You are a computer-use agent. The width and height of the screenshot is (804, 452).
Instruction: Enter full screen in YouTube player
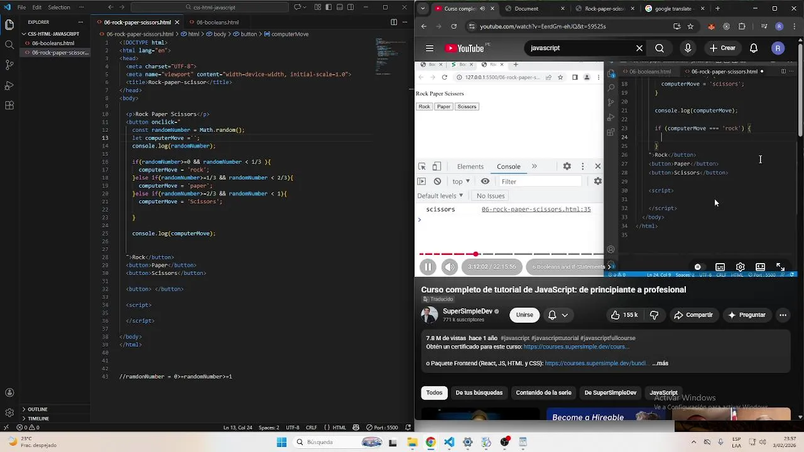(x=780, y=267)
